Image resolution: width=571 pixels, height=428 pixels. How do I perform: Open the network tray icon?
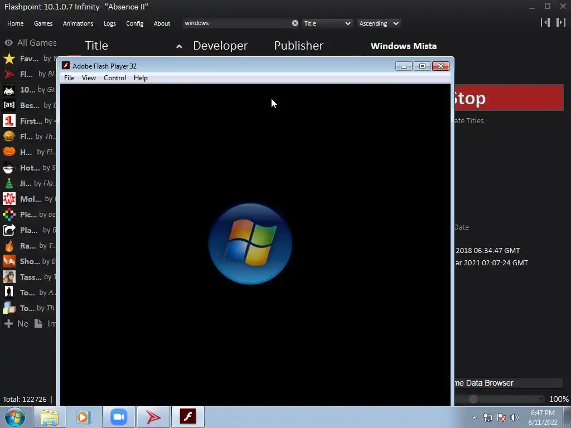487,417
